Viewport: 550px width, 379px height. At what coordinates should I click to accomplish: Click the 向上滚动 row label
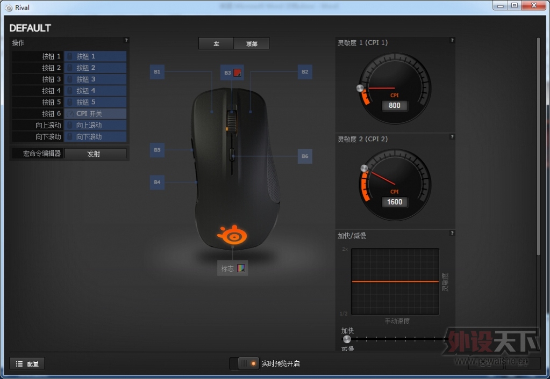(x=48, y=125)
